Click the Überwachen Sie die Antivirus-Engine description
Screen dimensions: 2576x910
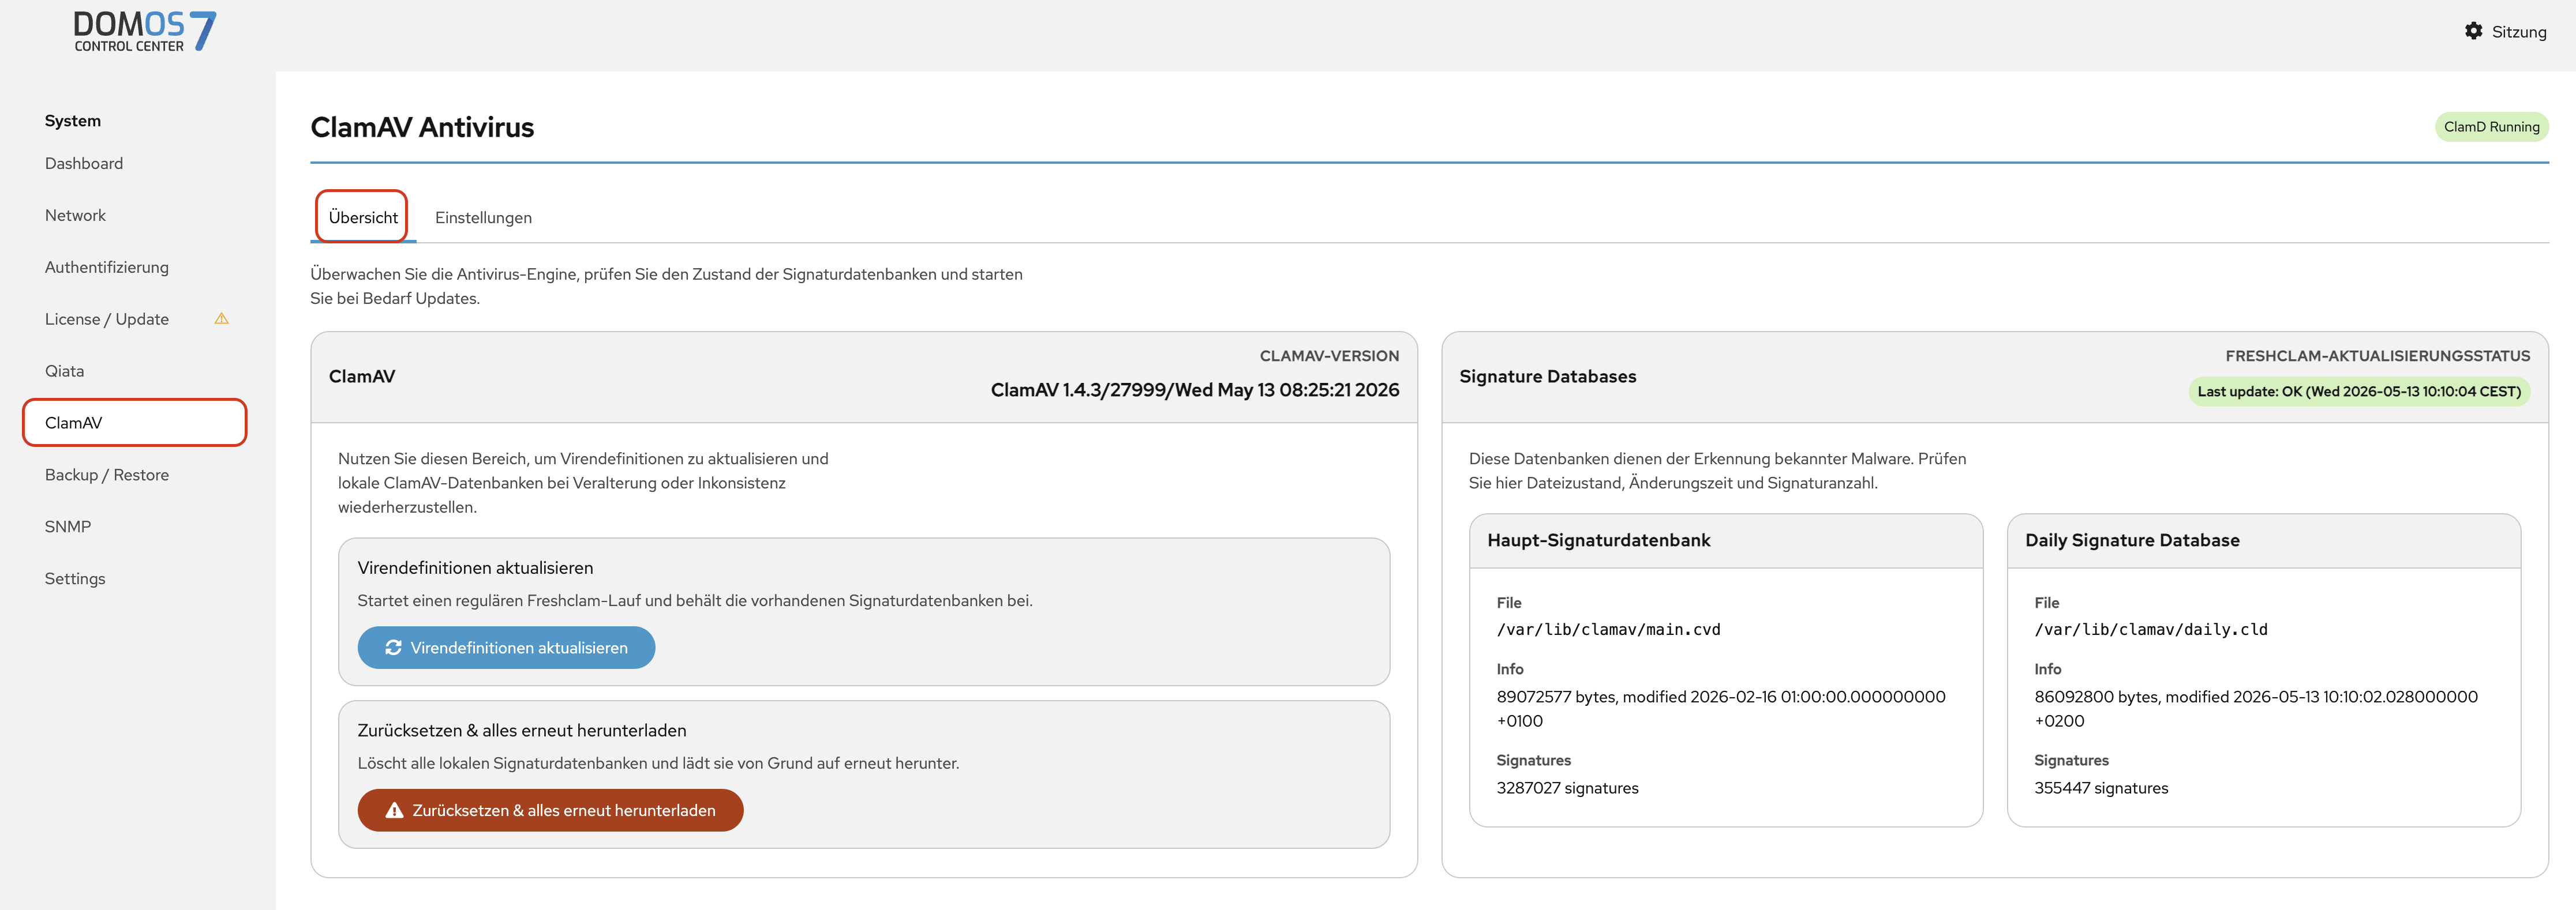pos(666,285)
